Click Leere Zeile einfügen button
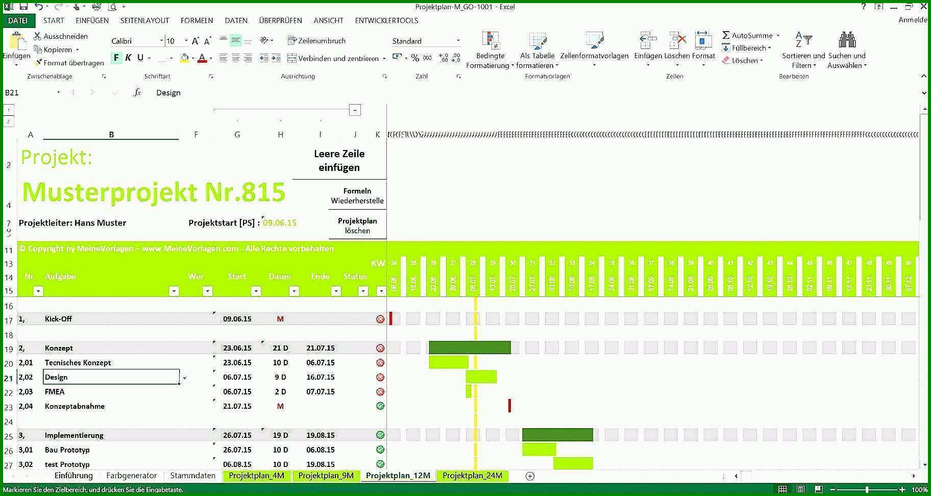Screen dimensions: 931x496 339,161
